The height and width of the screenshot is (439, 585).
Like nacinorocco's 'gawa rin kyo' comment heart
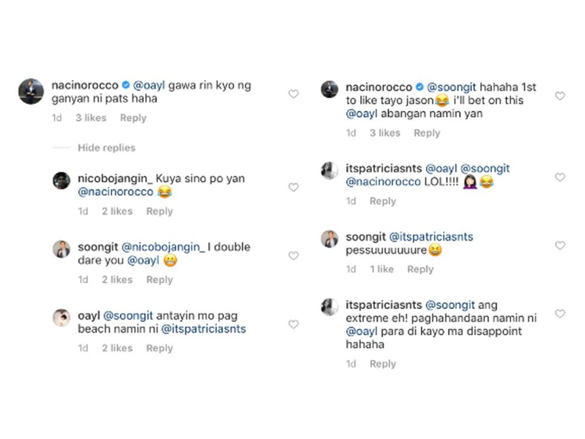[293, 94]
